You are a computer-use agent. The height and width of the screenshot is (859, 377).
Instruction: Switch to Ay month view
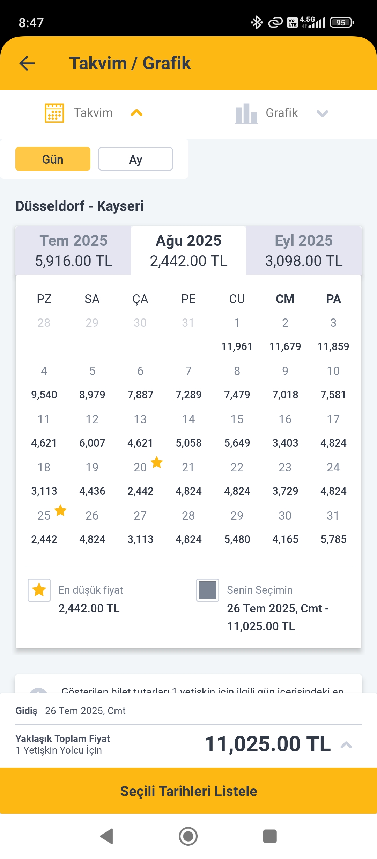click(x=135, y=159)
